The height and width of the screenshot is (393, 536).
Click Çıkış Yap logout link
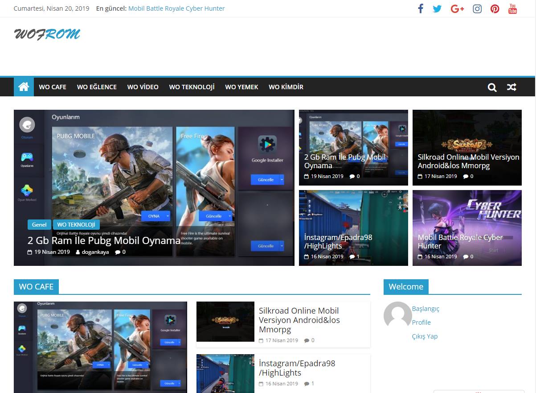[425, 336]
